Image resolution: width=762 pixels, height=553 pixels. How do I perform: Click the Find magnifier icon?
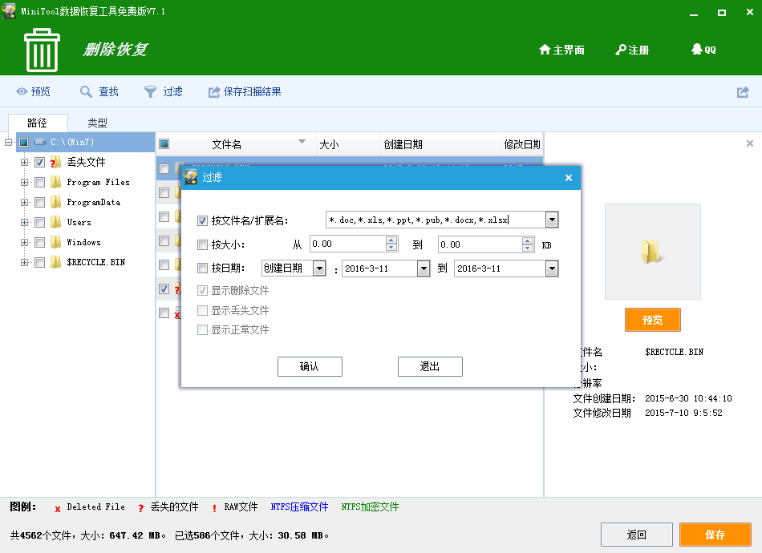point(86,91)
